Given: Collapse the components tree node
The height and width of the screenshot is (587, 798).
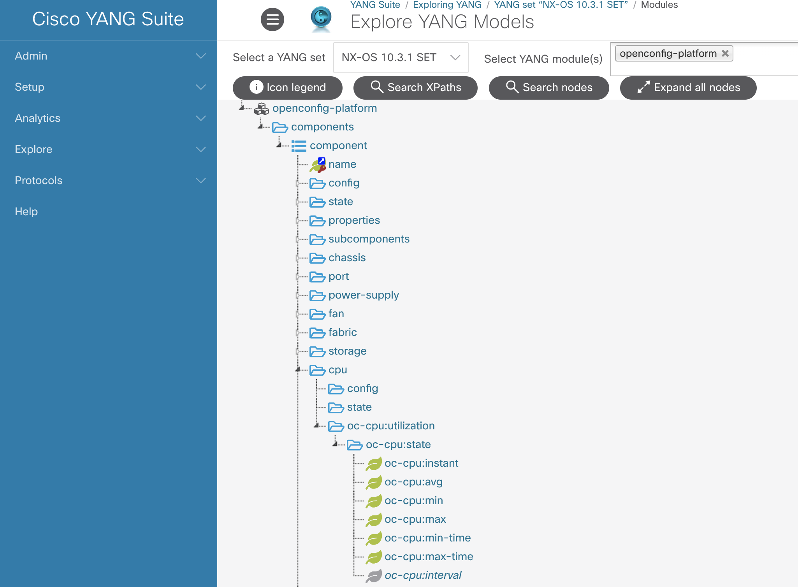Looking at the screenshot, I should pos(260,126).
